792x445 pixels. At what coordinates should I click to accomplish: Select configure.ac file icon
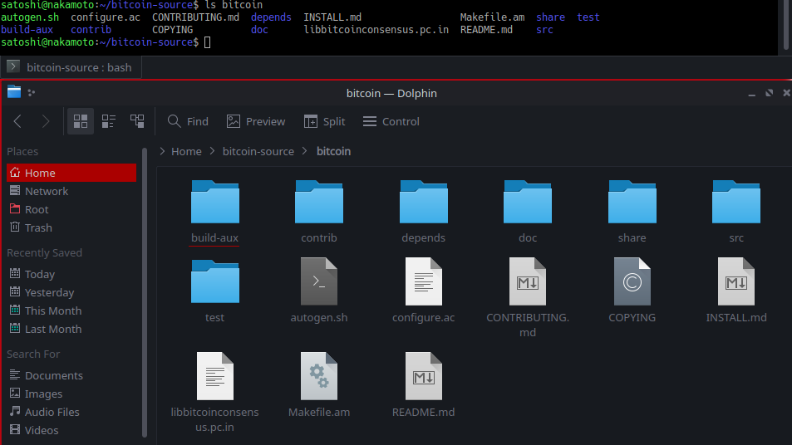click(x=423, y=281)
